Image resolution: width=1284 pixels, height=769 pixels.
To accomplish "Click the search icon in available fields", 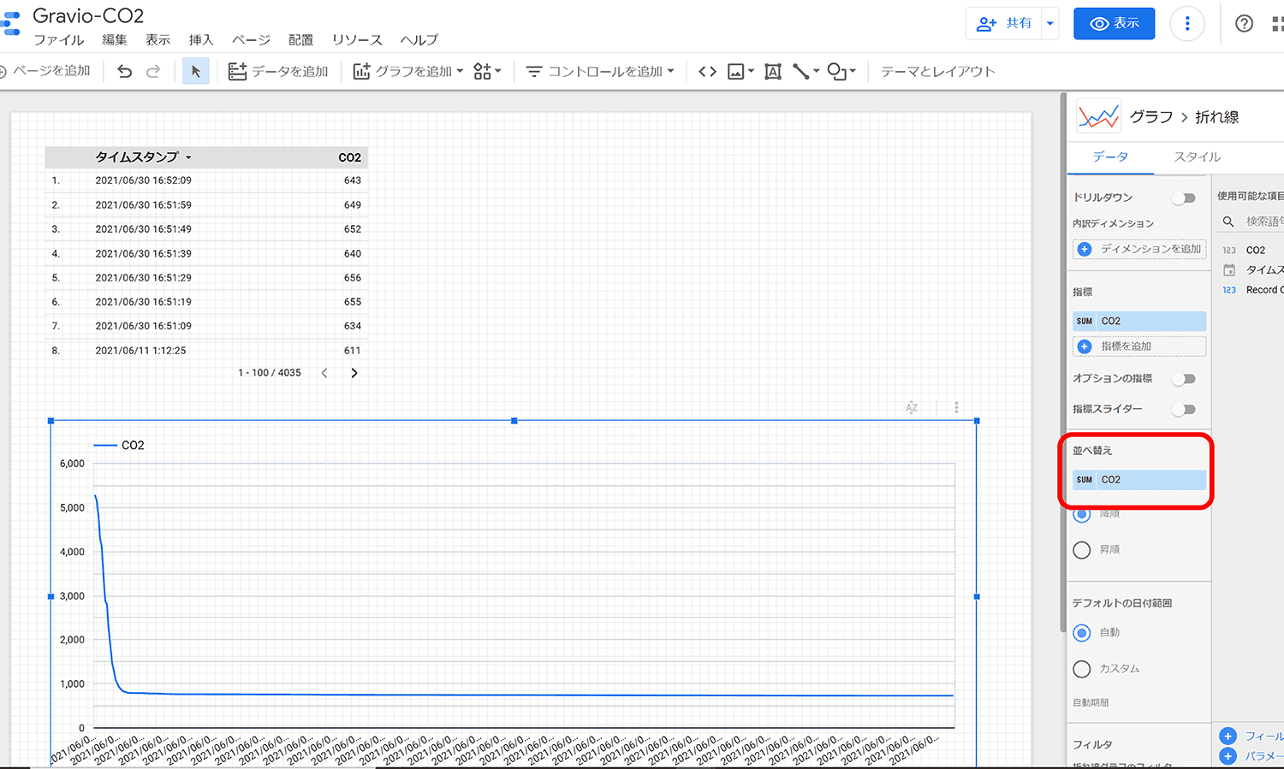I will [x=1228, y=222].
